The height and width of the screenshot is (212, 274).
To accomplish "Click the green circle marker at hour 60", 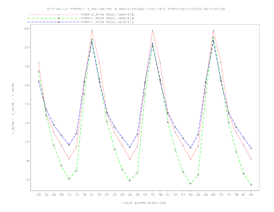I will (x=191, y=184).
